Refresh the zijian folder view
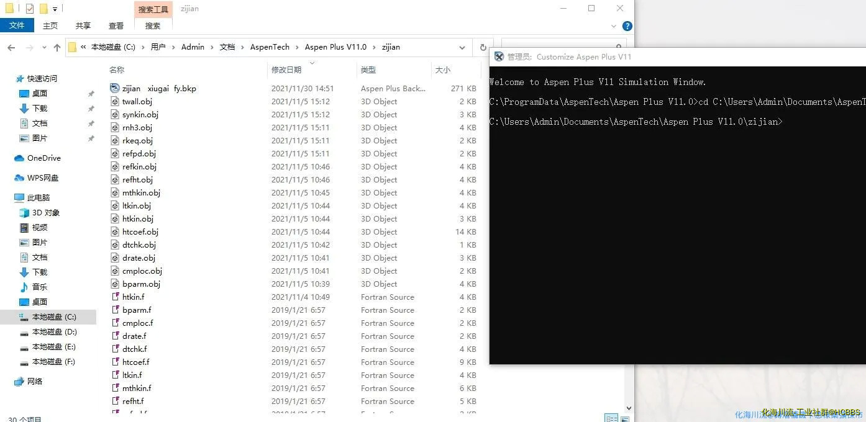 coord(483,47)
